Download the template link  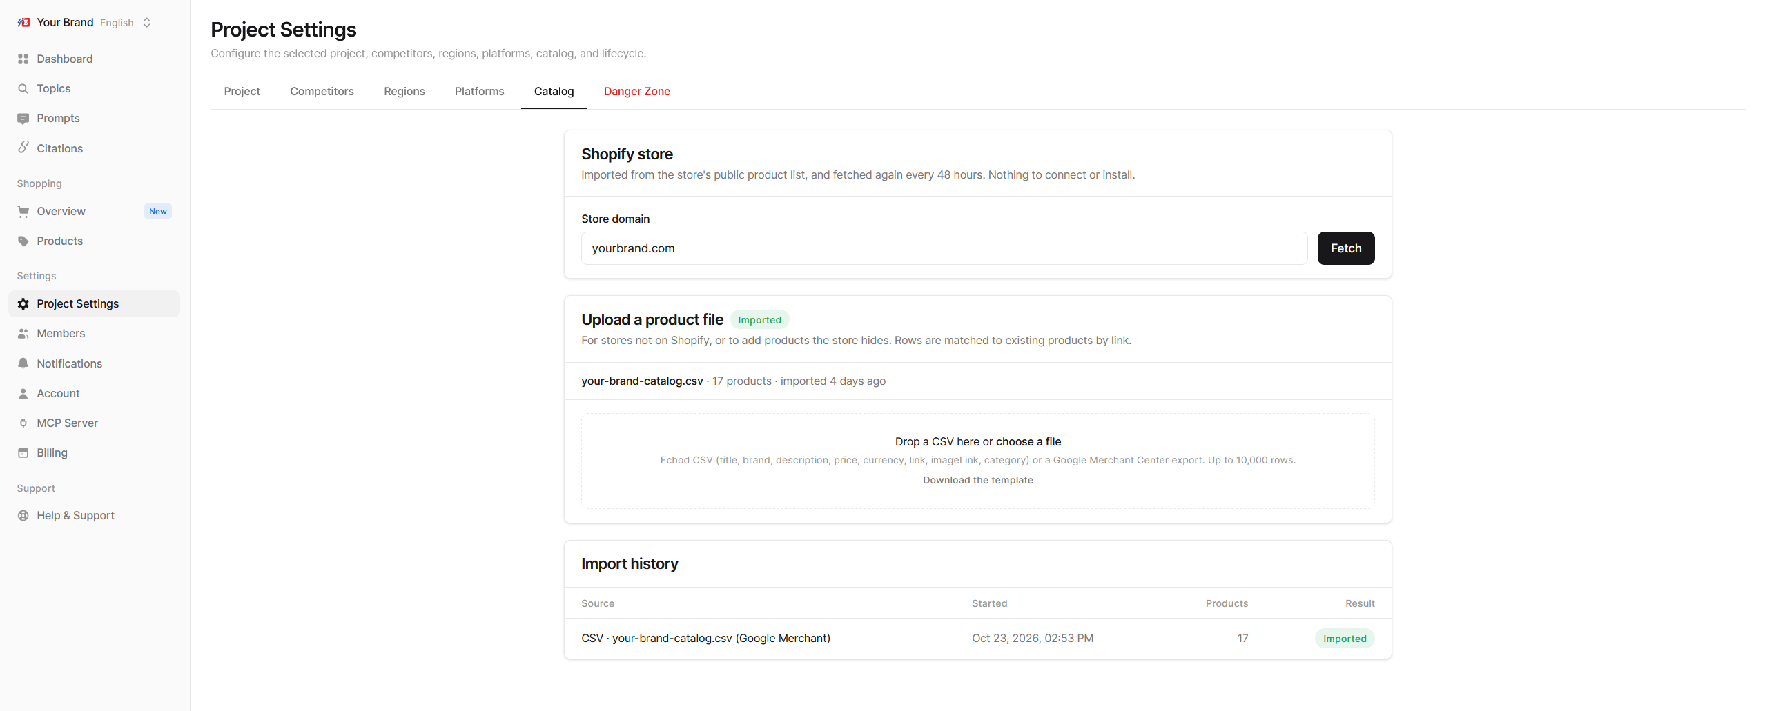coord(977,480)
